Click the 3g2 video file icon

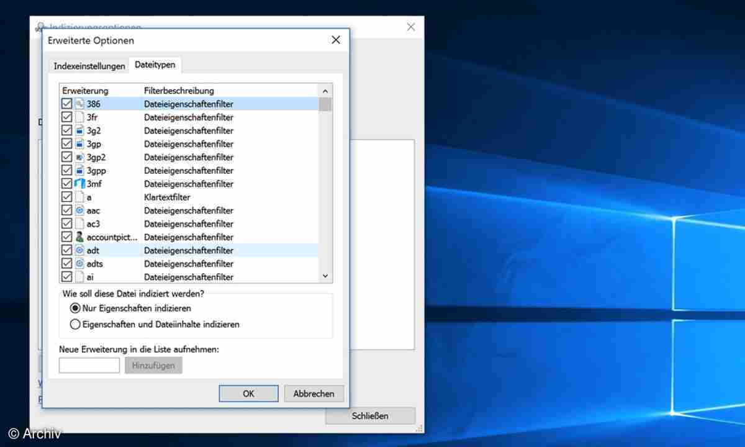pyautogui.click(x=79, y=131)
